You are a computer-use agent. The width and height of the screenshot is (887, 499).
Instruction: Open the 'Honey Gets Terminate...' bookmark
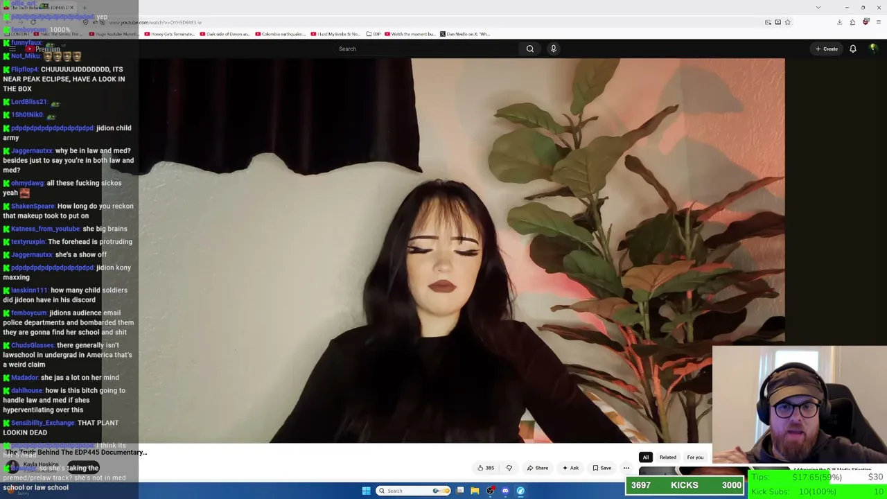click(x=170, y=34)
